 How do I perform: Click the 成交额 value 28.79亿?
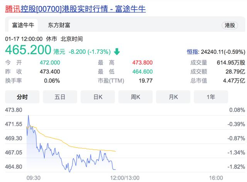pyautogui.click(x=235, y=72)
